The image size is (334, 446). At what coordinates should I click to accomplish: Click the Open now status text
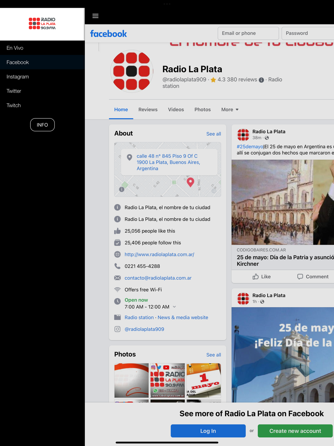click(136, 300)
